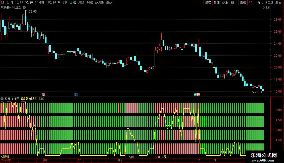The image size is (284, 163).
Task: Click the 增 event marker
Action: coord(43,95)
